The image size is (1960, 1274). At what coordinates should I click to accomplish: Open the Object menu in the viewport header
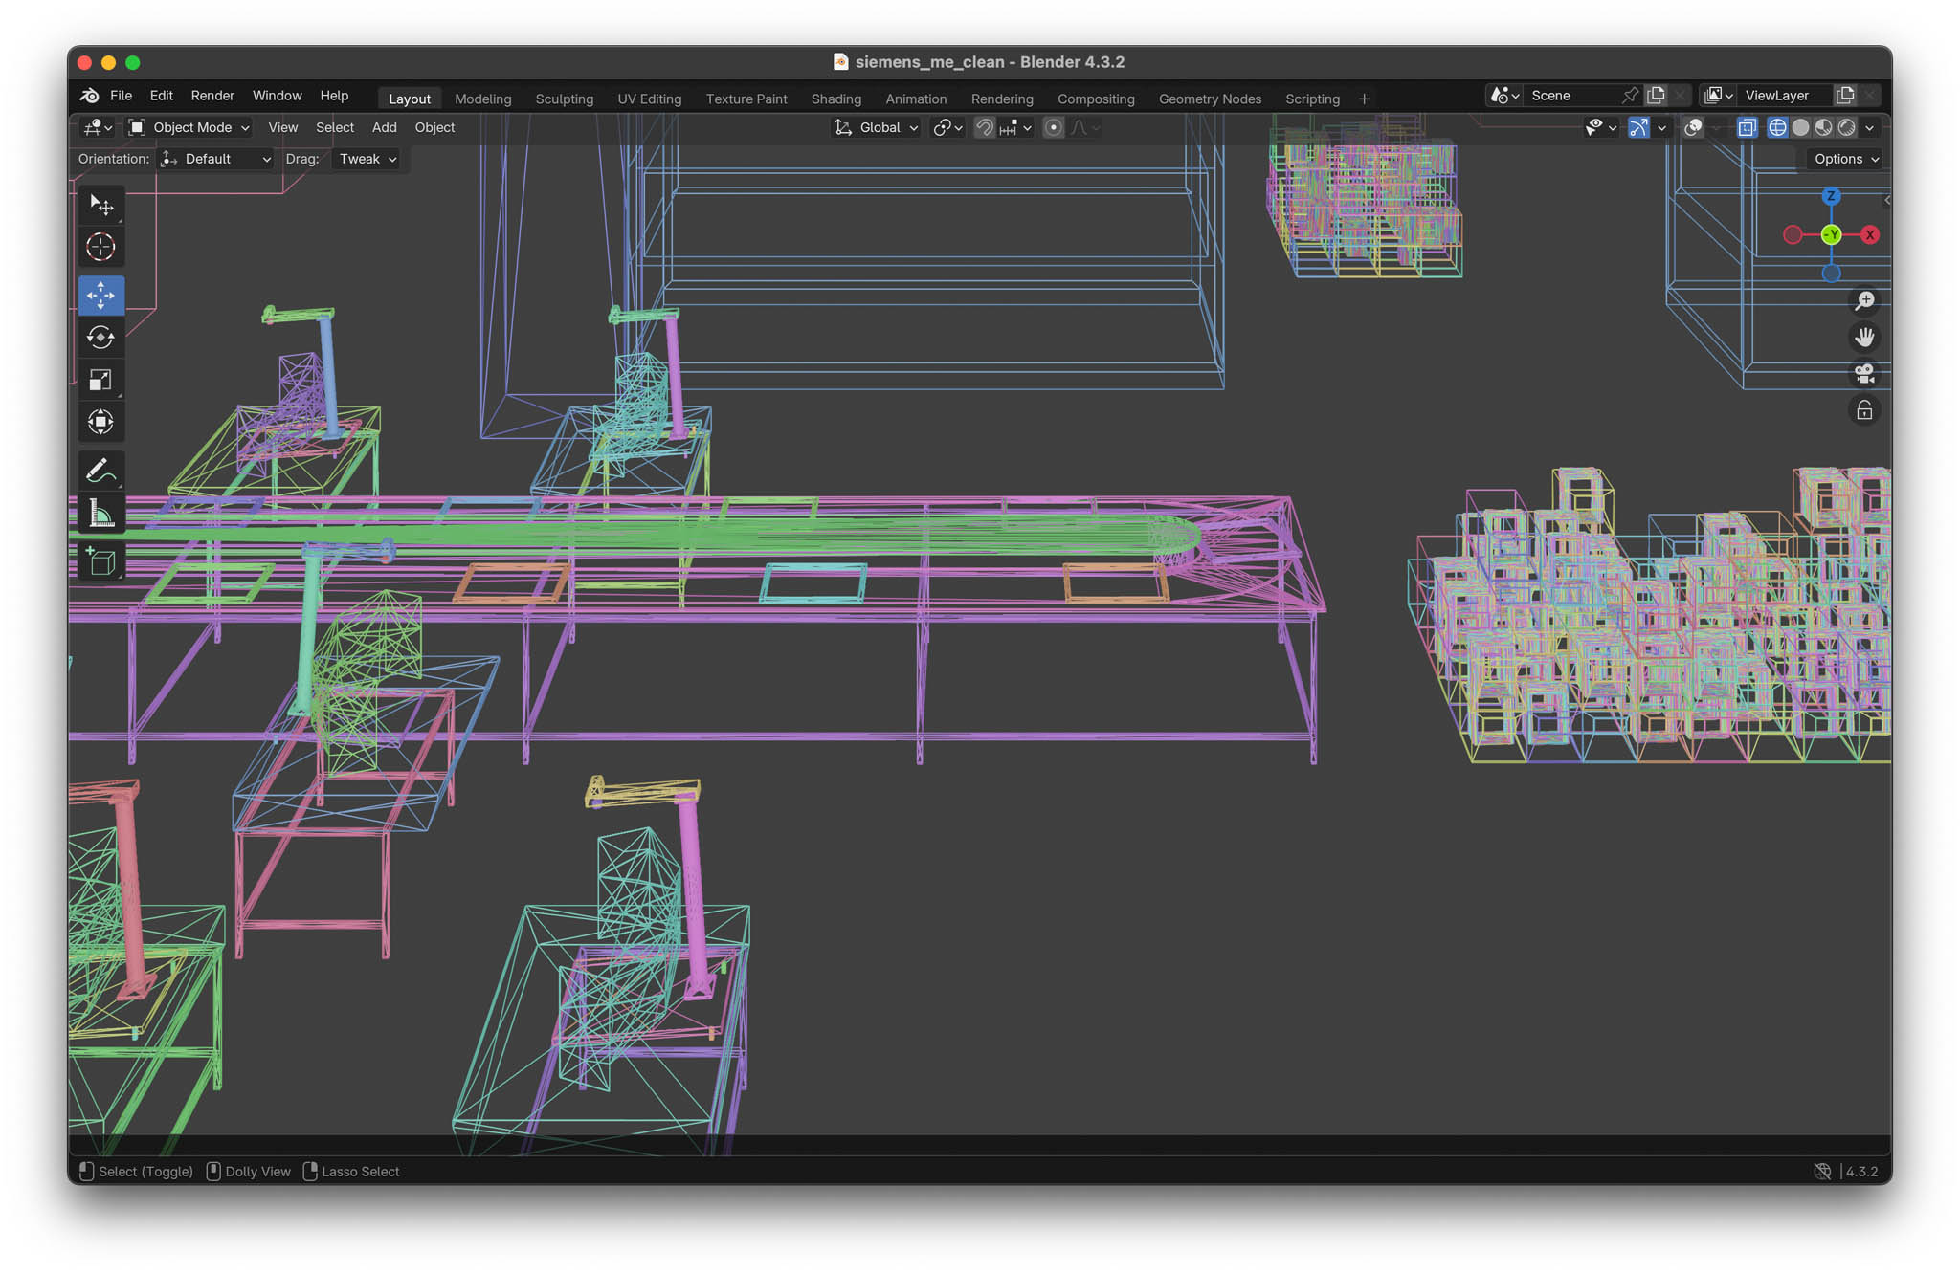pos(434,127)
